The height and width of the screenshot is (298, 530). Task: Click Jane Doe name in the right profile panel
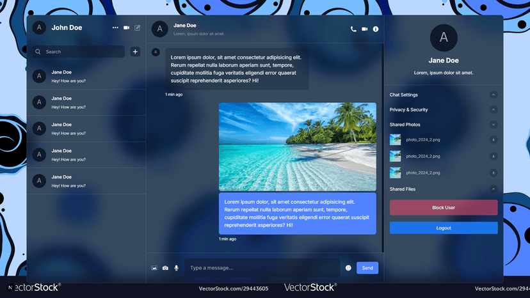(x=444, y=61)
